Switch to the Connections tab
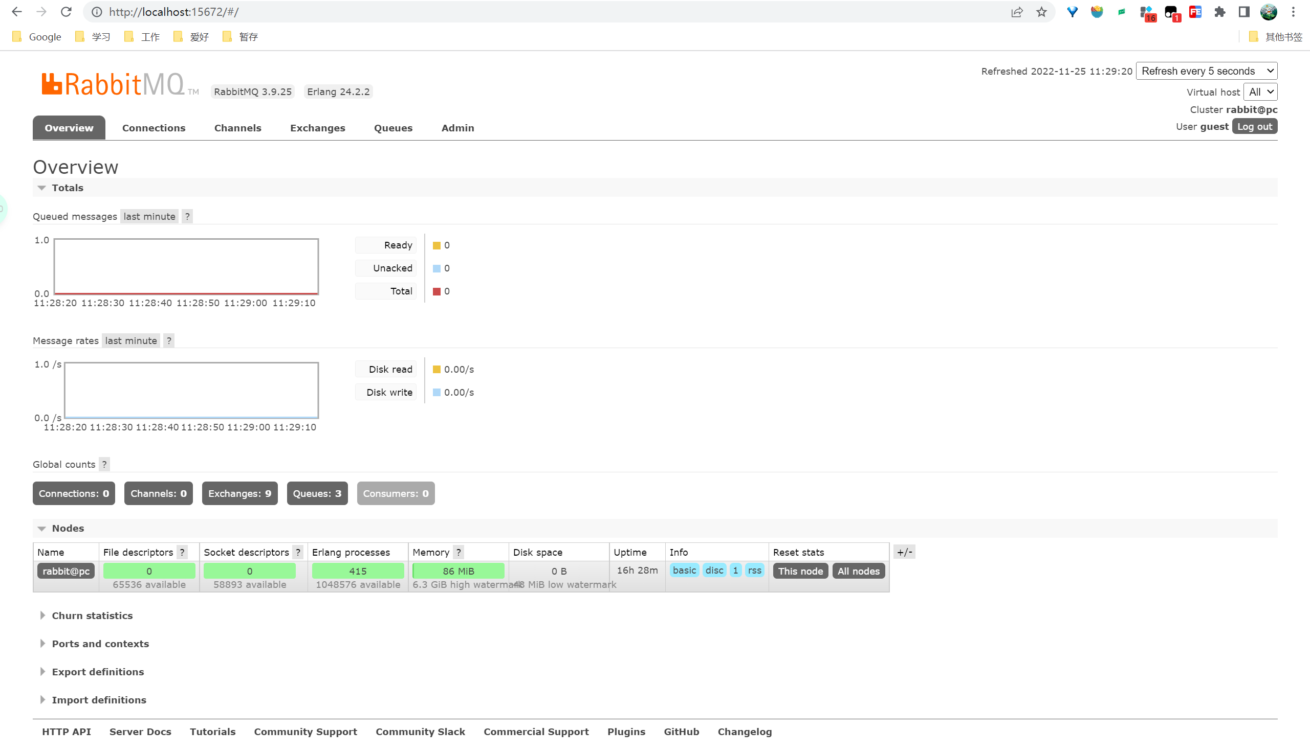 click(154, 128)
